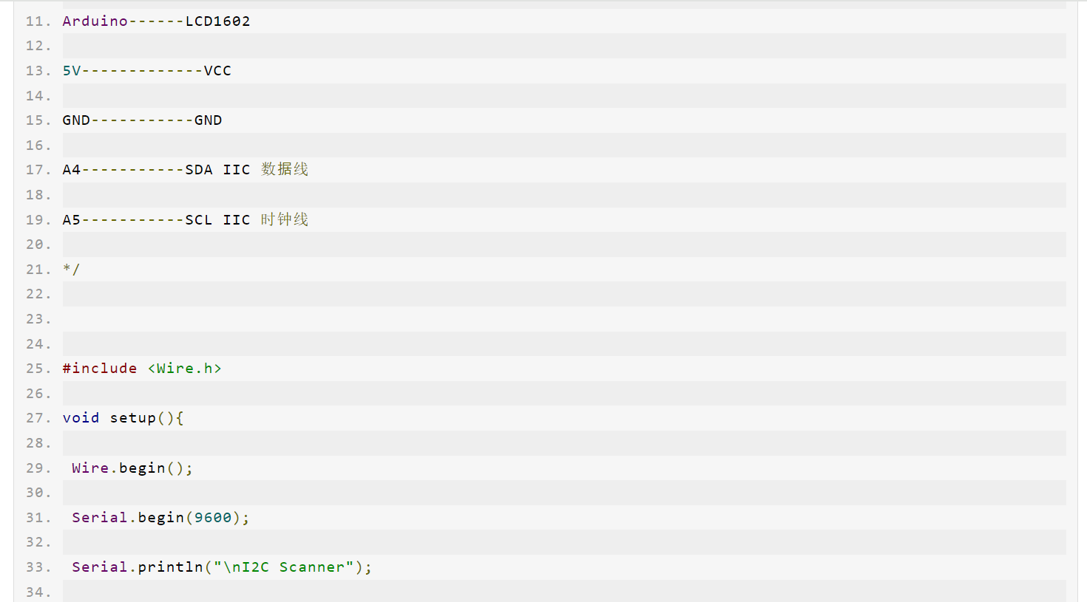Click the GND to GND wiring line
1087x602 pixels.
pos(142,120)
